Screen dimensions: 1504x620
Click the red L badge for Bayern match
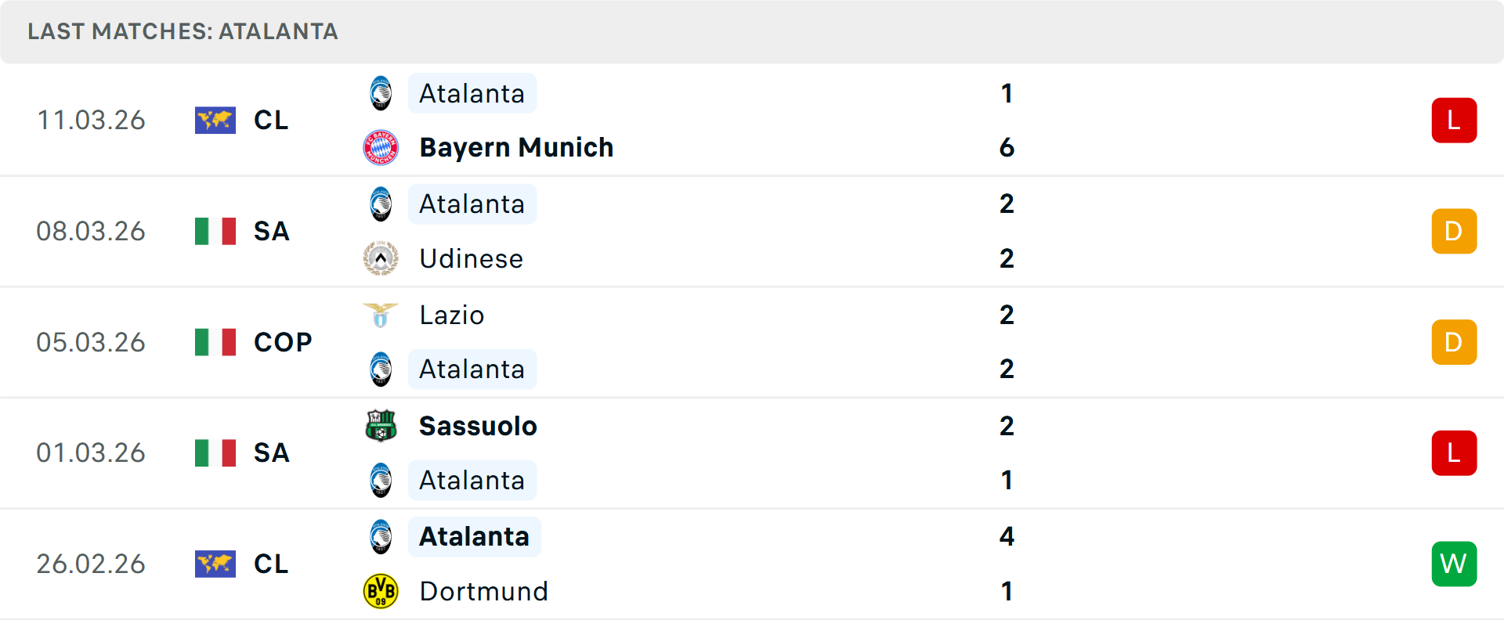tap(1454, 120)
